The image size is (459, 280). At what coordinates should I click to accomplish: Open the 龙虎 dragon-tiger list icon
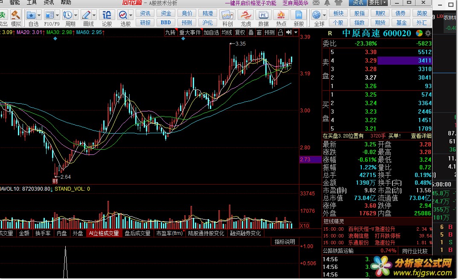[x=246, y=15]
